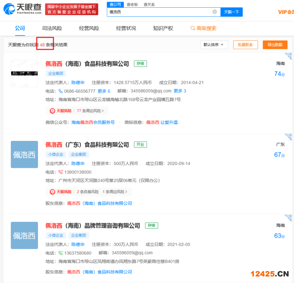Click the 天眼一下 search button

[232, 12]
